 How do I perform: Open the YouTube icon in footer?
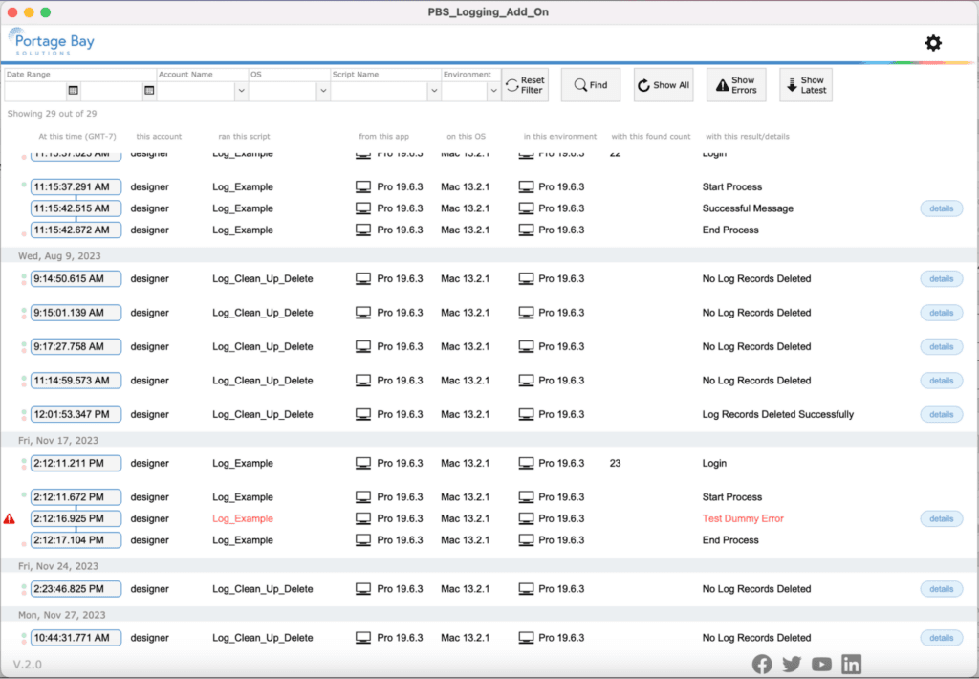tap(821, 664)
